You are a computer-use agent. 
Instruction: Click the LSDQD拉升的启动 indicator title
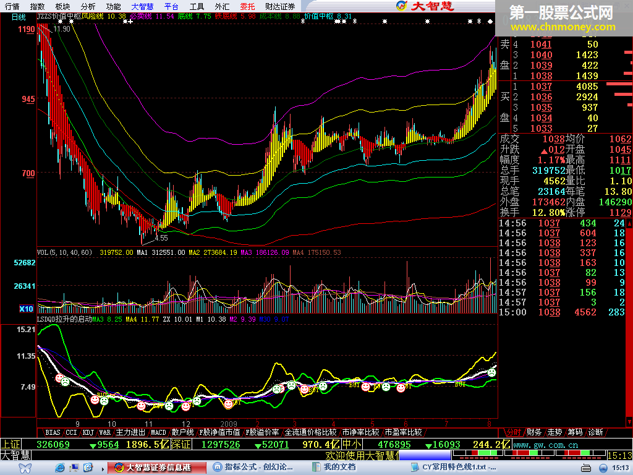tap(64, 319)
